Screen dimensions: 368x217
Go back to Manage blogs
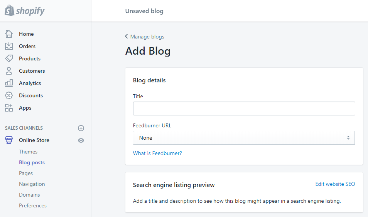tap(145, 37)
